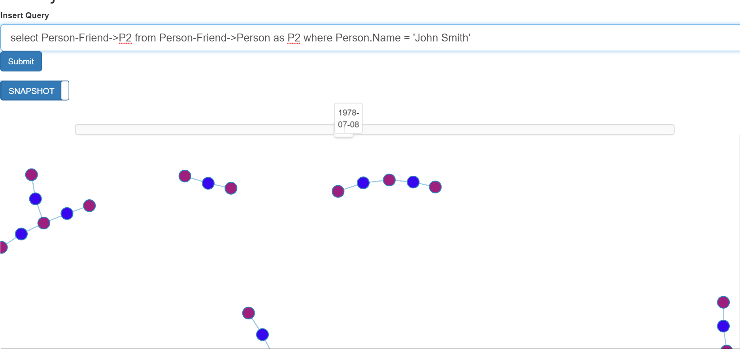Click the '1978-07-08' date tooltip
740x349 pixels.
(x=348, y=118)
